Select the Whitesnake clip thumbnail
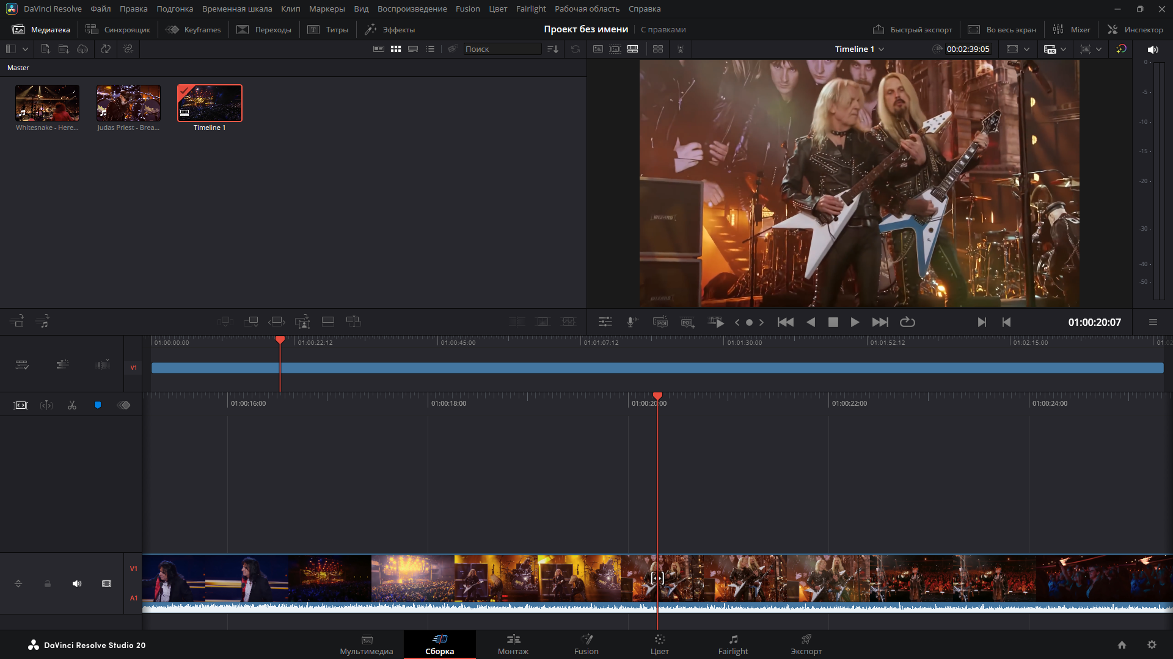Viewport: 1173px width, 659px height. click(47, 103)
